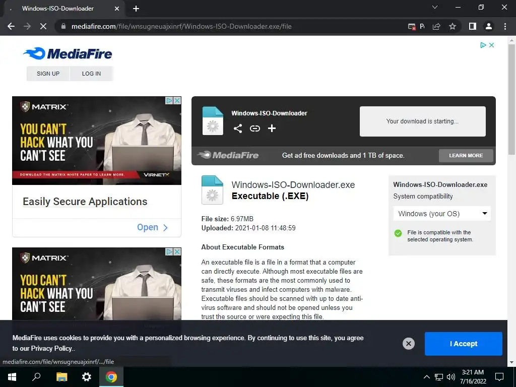
Task: Toggle Chrome side panel icon
Action: (473, 26)
